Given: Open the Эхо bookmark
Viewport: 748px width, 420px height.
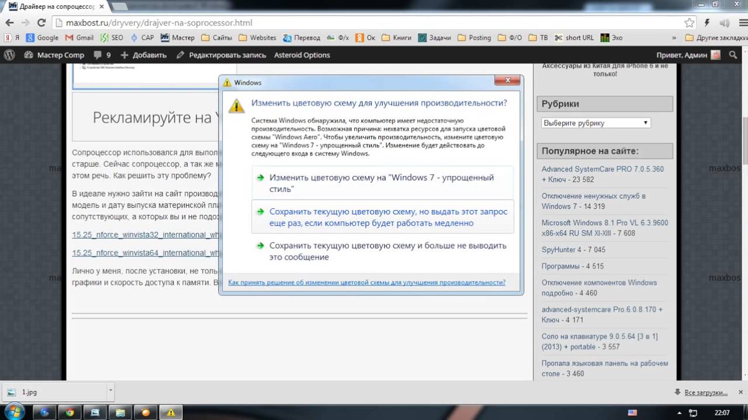Looking at the screenshot, I should point(611,37).
